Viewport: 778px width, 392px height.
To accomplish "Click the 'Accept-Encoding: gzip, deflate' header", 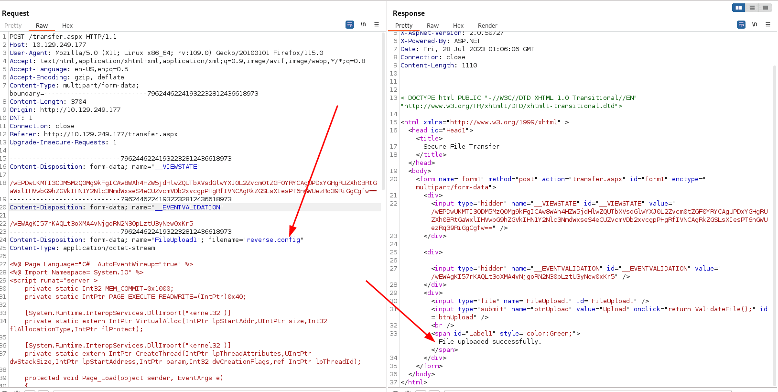I will coord(67,77).
